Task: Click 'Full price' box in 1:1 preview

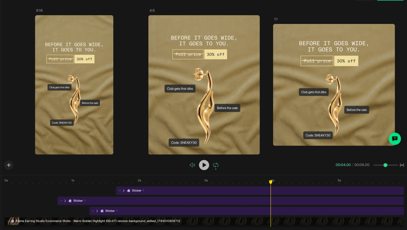Action: coord(317,61)
